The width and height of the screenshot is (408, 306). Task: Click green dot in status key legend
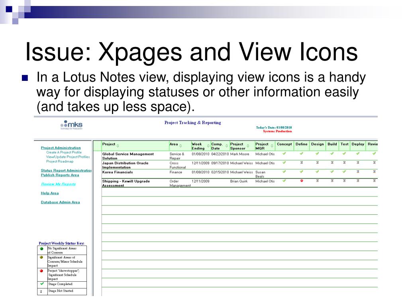click(41, 249)
